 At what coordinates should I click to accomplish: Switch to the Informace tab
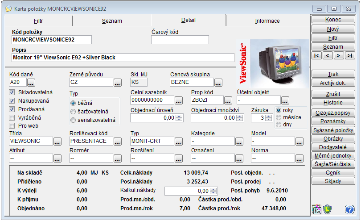coord(267,21)
